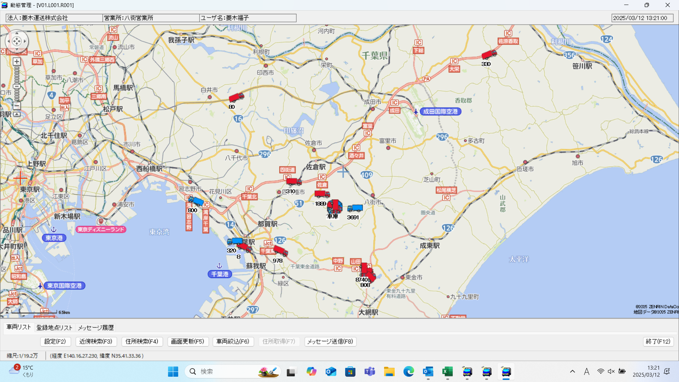Click 東京ディズニーランド landmark label
Viewport: 679px width, 382px height.
click(x=101, y=230)
